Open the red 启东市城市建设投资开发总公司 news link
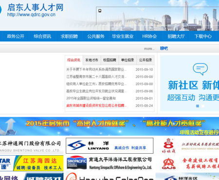 96,106
